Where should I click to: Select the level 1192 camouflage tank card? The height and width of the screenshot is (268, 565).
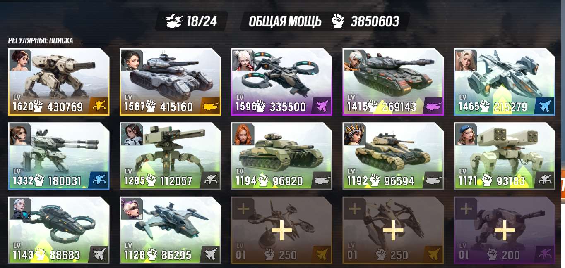pyautogui.click(x=393, y=156)
